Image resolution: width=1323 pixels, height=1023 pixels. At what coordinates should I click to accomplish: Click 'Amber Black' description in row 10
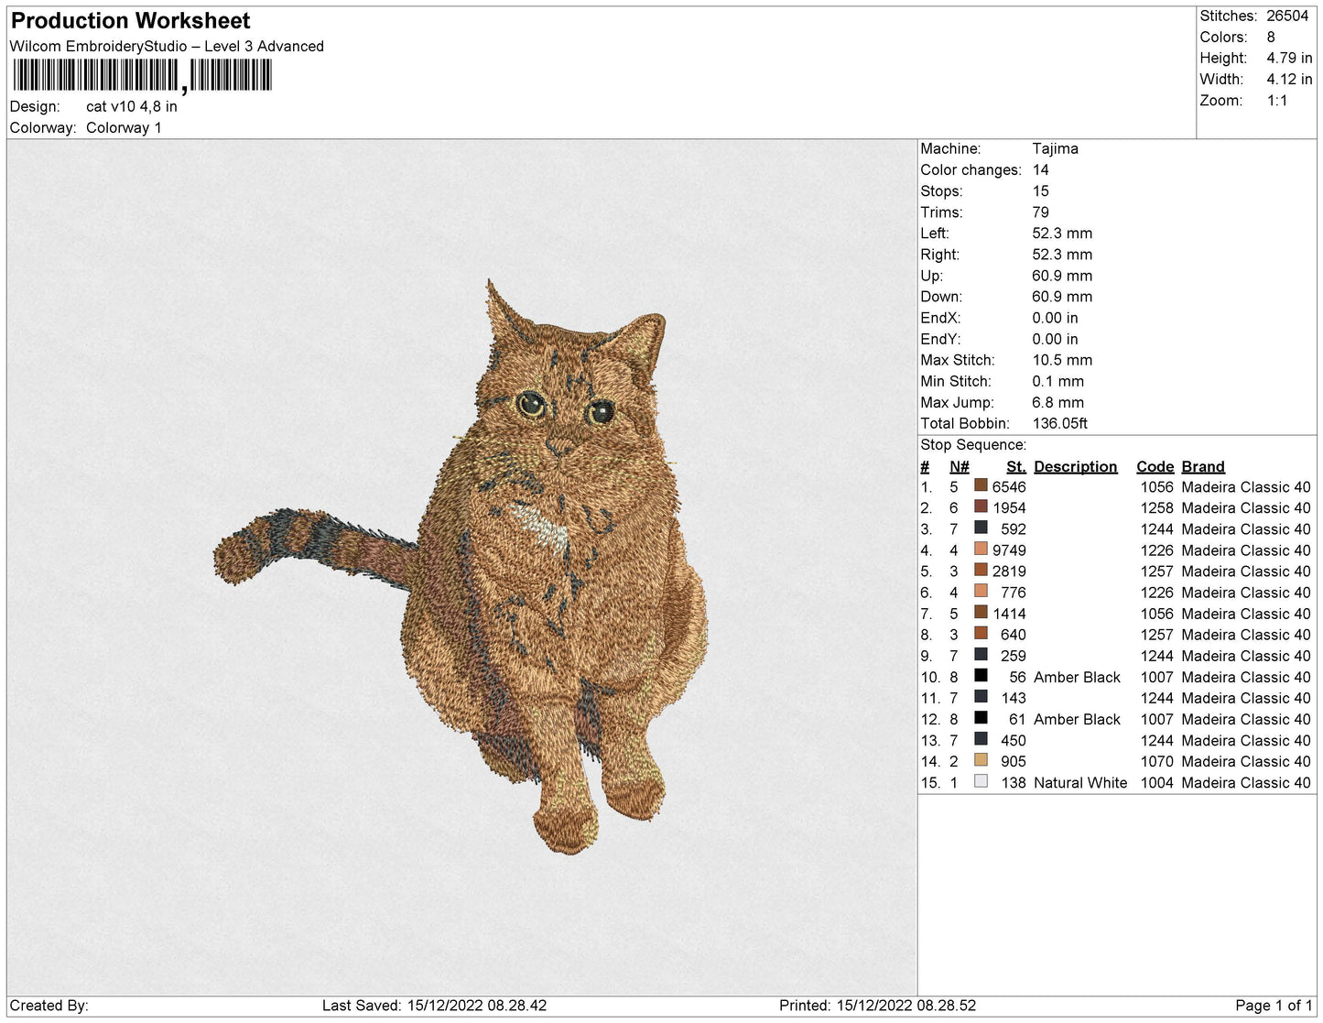point(1077,677)
